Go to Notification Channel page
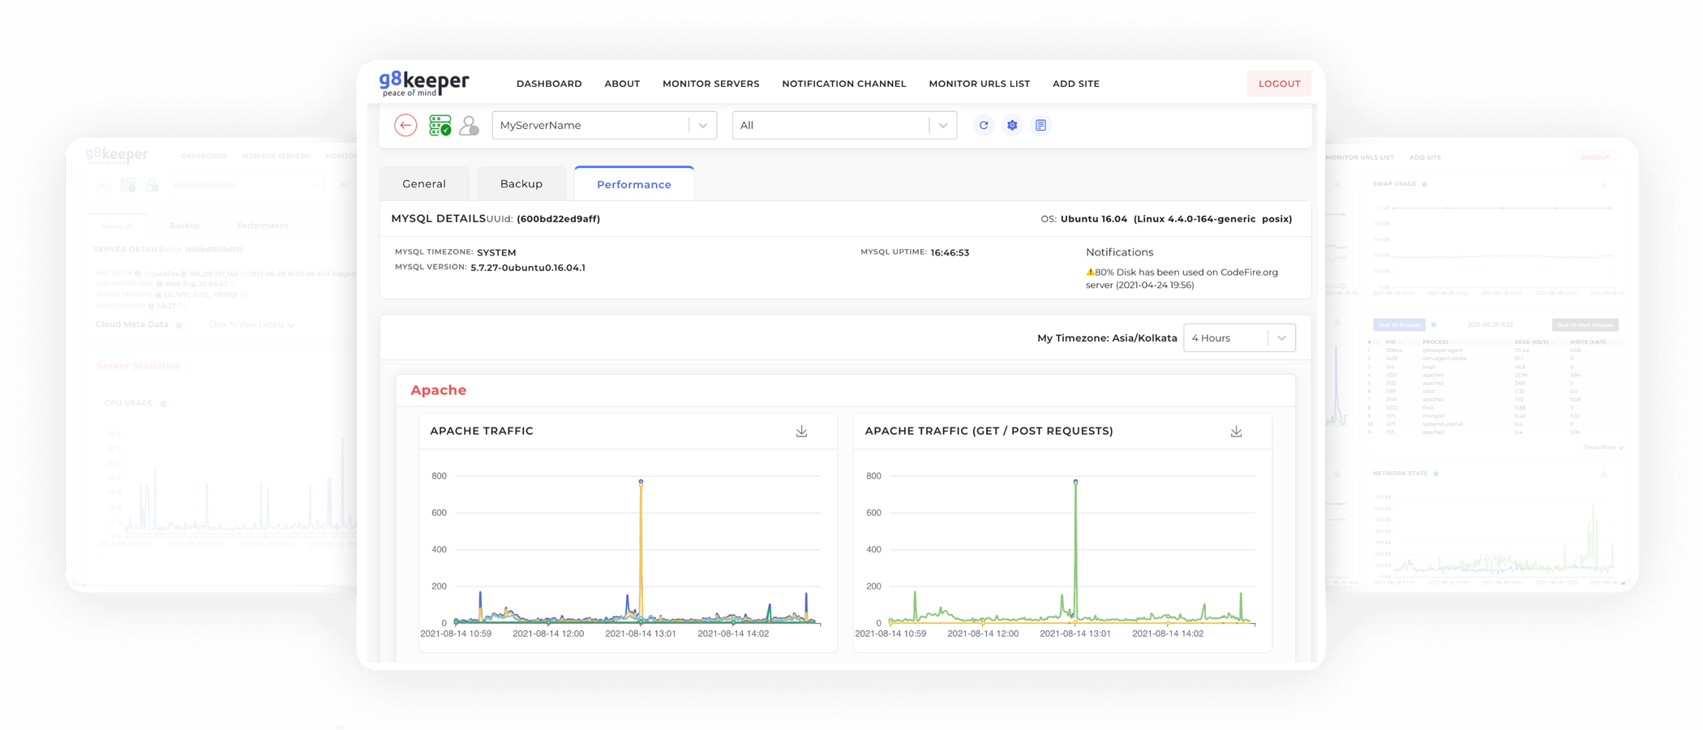Image resolution: width=1703 pixels, height=730 pixels. pos(843,84)
